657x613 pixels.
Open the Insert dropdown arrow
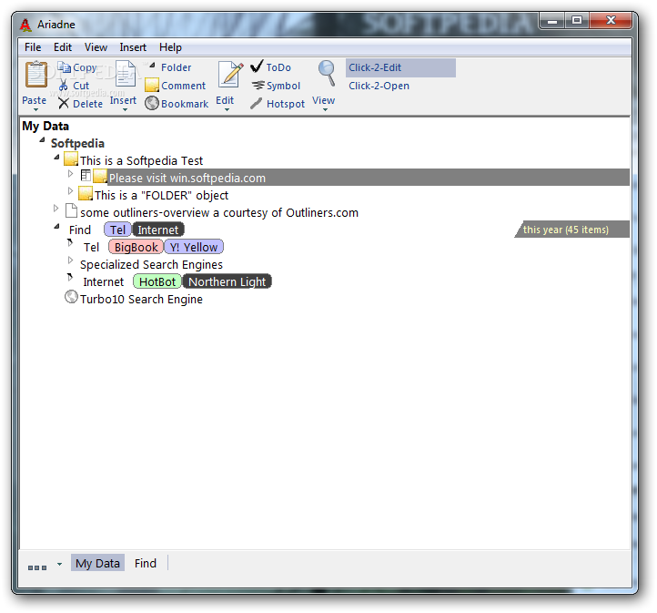pyautogui.click(x=125, y=110)
